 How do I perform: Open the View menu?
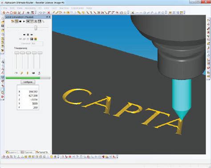[20, 8]
